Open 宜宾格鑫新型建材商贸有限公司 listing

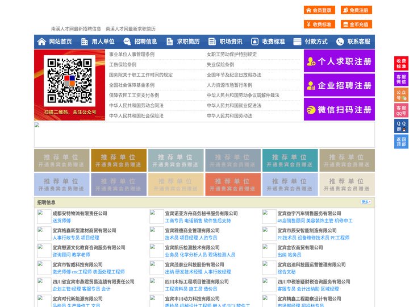(x=84, y=230)
